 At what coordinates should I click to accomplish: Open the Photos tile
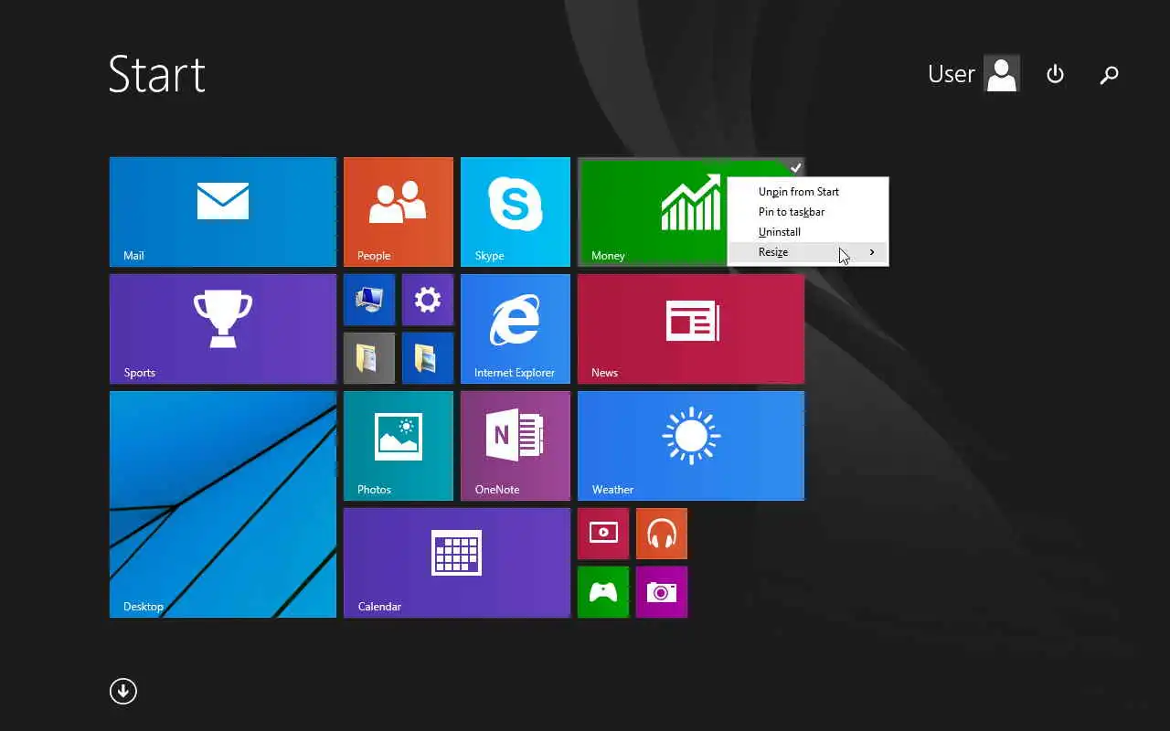(399, 446)
